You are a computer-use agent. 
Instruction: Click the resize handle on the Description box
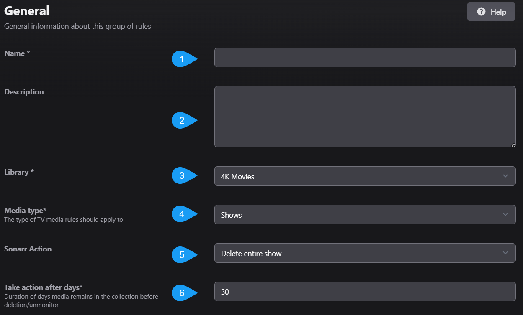click(514, 145)
